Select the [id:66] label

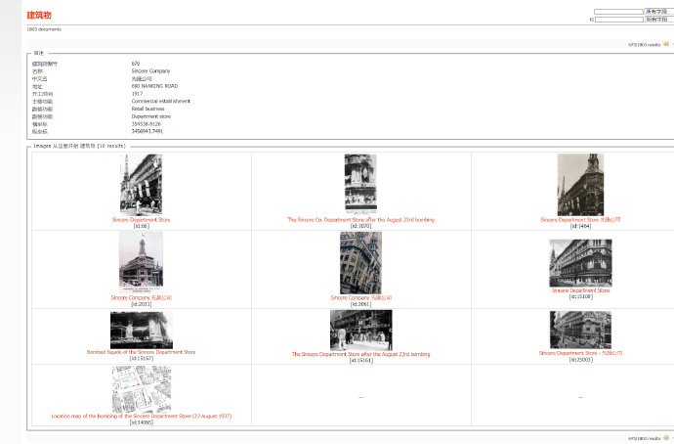142,226
